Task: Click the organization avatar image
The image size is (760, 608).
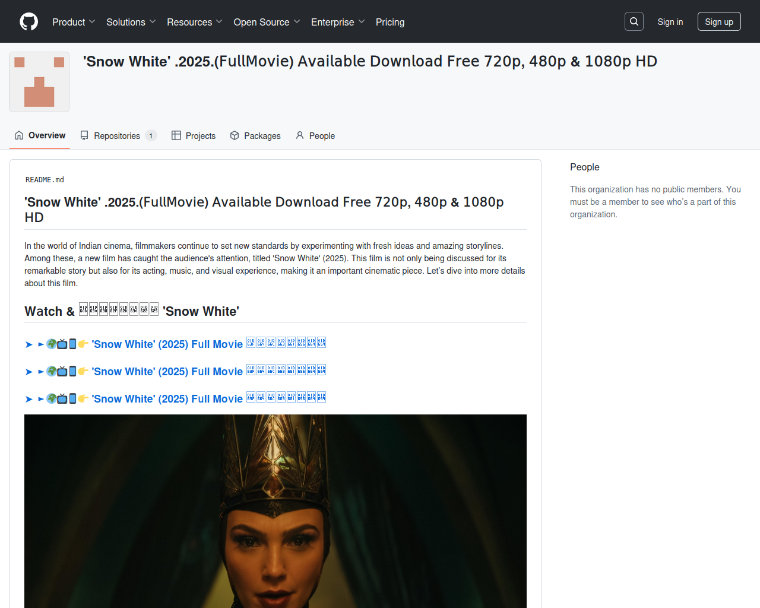Action: (39, 82)
